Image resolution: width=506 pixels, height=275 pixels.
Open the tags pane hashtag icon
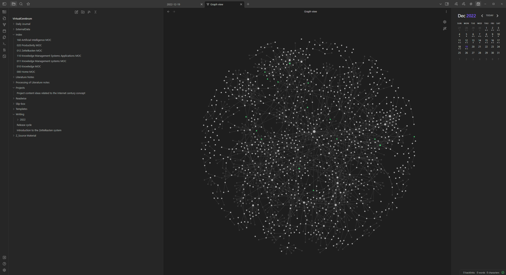point(471,4)
